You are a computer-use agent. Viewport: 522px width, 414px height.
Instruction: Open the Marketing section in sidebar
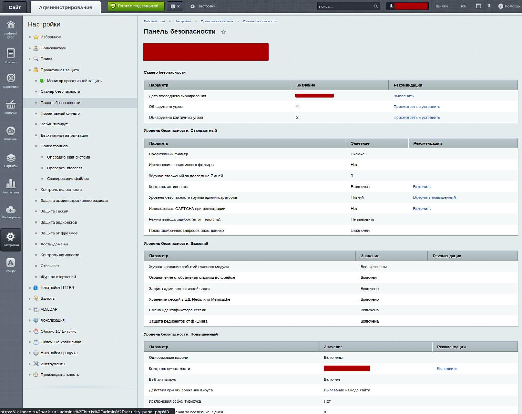click(11, 80)
